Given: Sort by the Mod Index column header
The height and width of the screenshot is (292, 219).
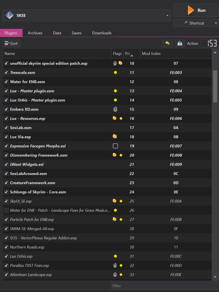Looking at the screenshot, I should coord(176,54).
